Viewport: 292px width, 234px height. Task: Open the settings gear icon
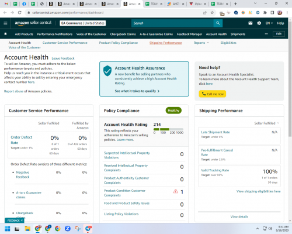click(259, 23)
